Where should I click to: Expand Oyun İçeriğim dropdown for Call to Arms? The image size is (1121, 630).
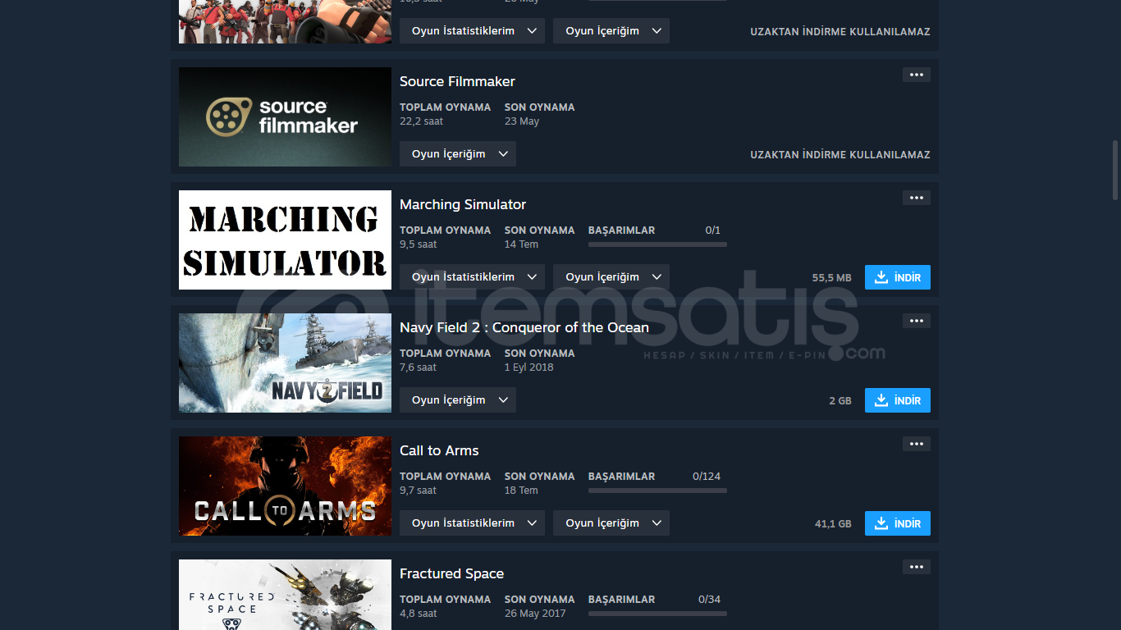point(611,523)
